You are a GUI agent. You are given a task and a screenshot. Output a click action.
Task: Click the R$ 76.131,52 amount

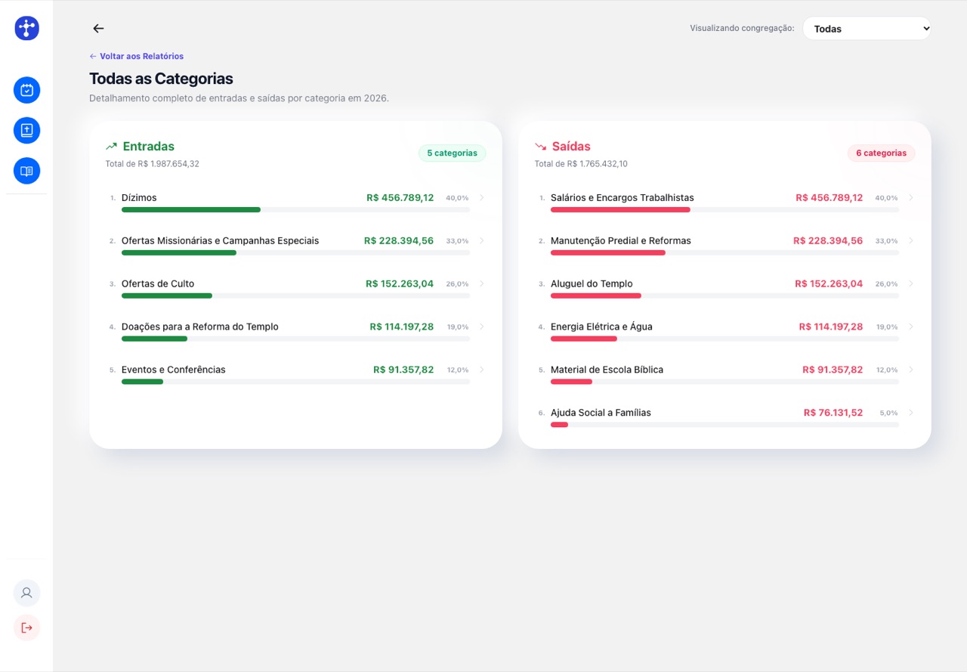point(833,413)
